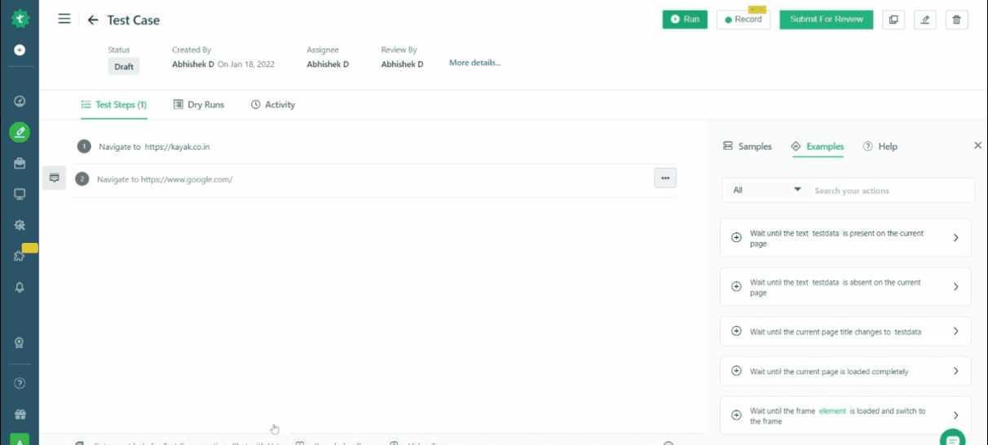Select step 2 Navigate to google.com
The width and height of the screenshot is (988, 445).
pyautogui.click(x=374, y=178)
